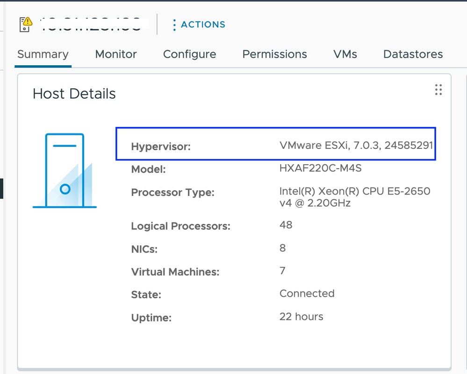Switch to the Datastores tab
The image size is (467, 374).
(x=413, y=54)
